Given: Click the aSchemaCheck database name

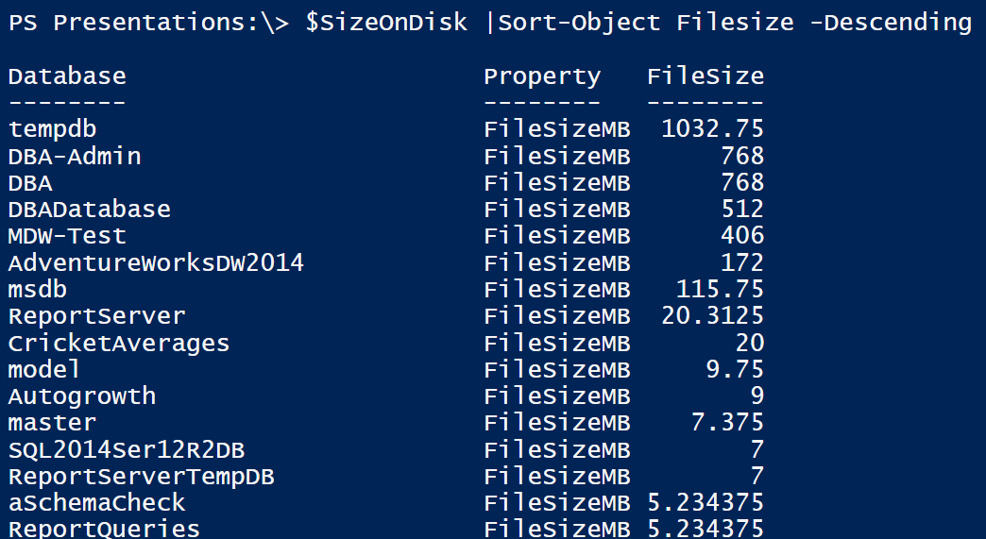Looking at the screenshot, I should tap(97, 502).
